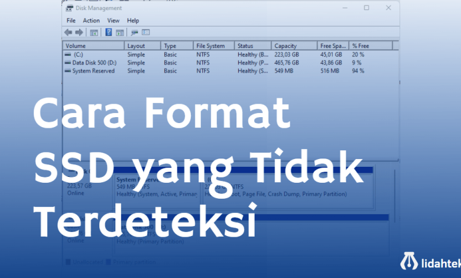Sort by the File System column header
The image size is (461, 278).
pyautogui.click(x=214, y=46)
